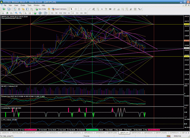
Task: Toggle Auto Scroll on the chart
Action: coord(26,13)
